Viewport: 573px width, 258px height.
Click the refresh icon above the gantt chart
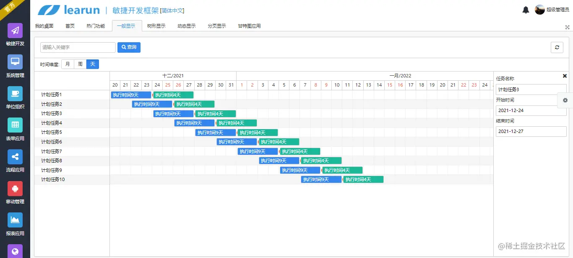pyautogui.click(x=557, y=47)
